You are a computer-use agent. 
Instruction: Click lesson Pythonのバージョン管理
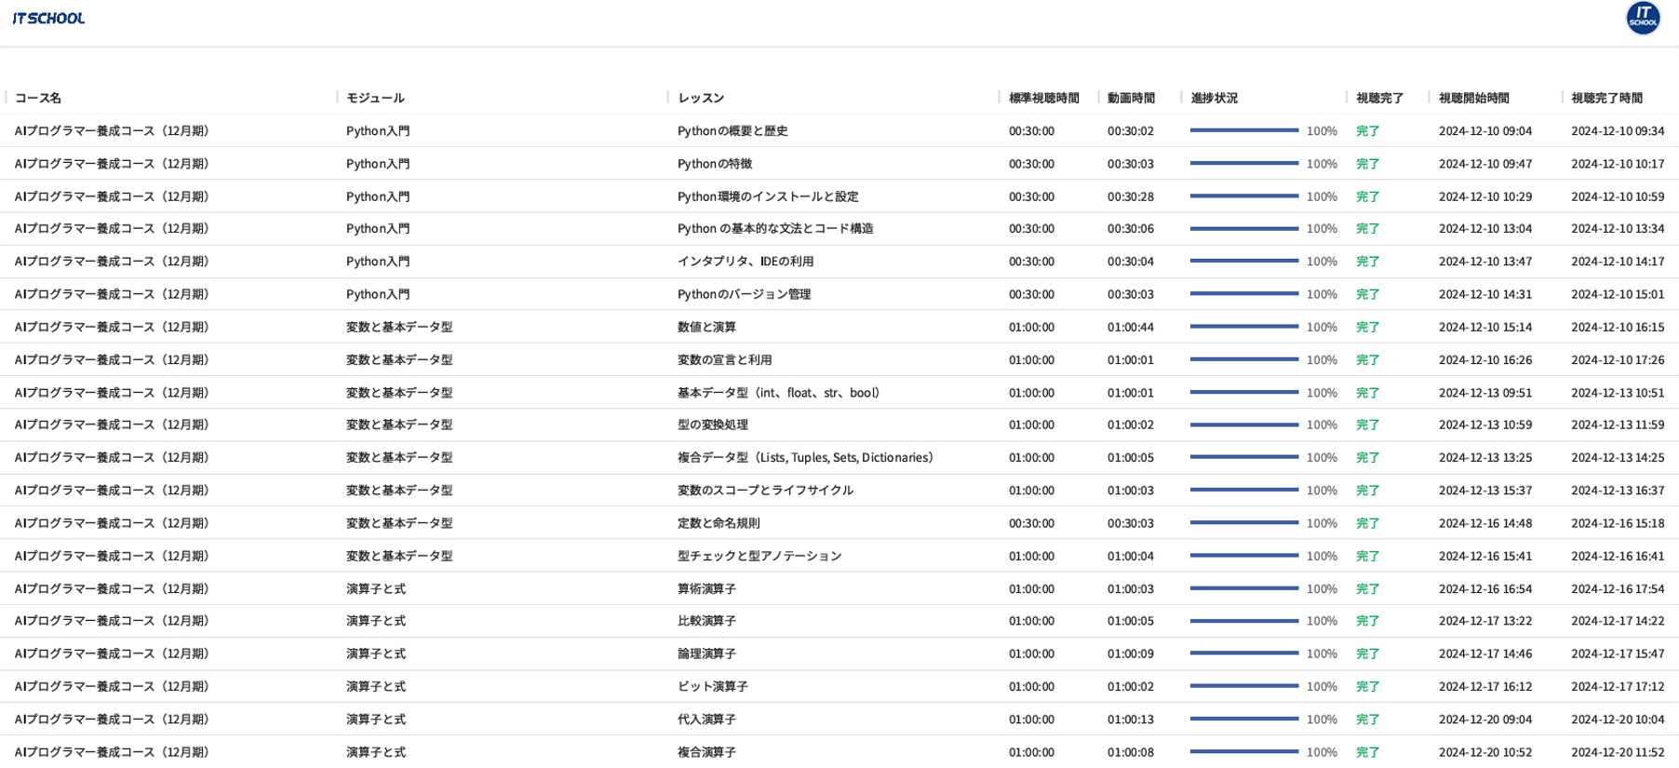click(x=744, y=294)
